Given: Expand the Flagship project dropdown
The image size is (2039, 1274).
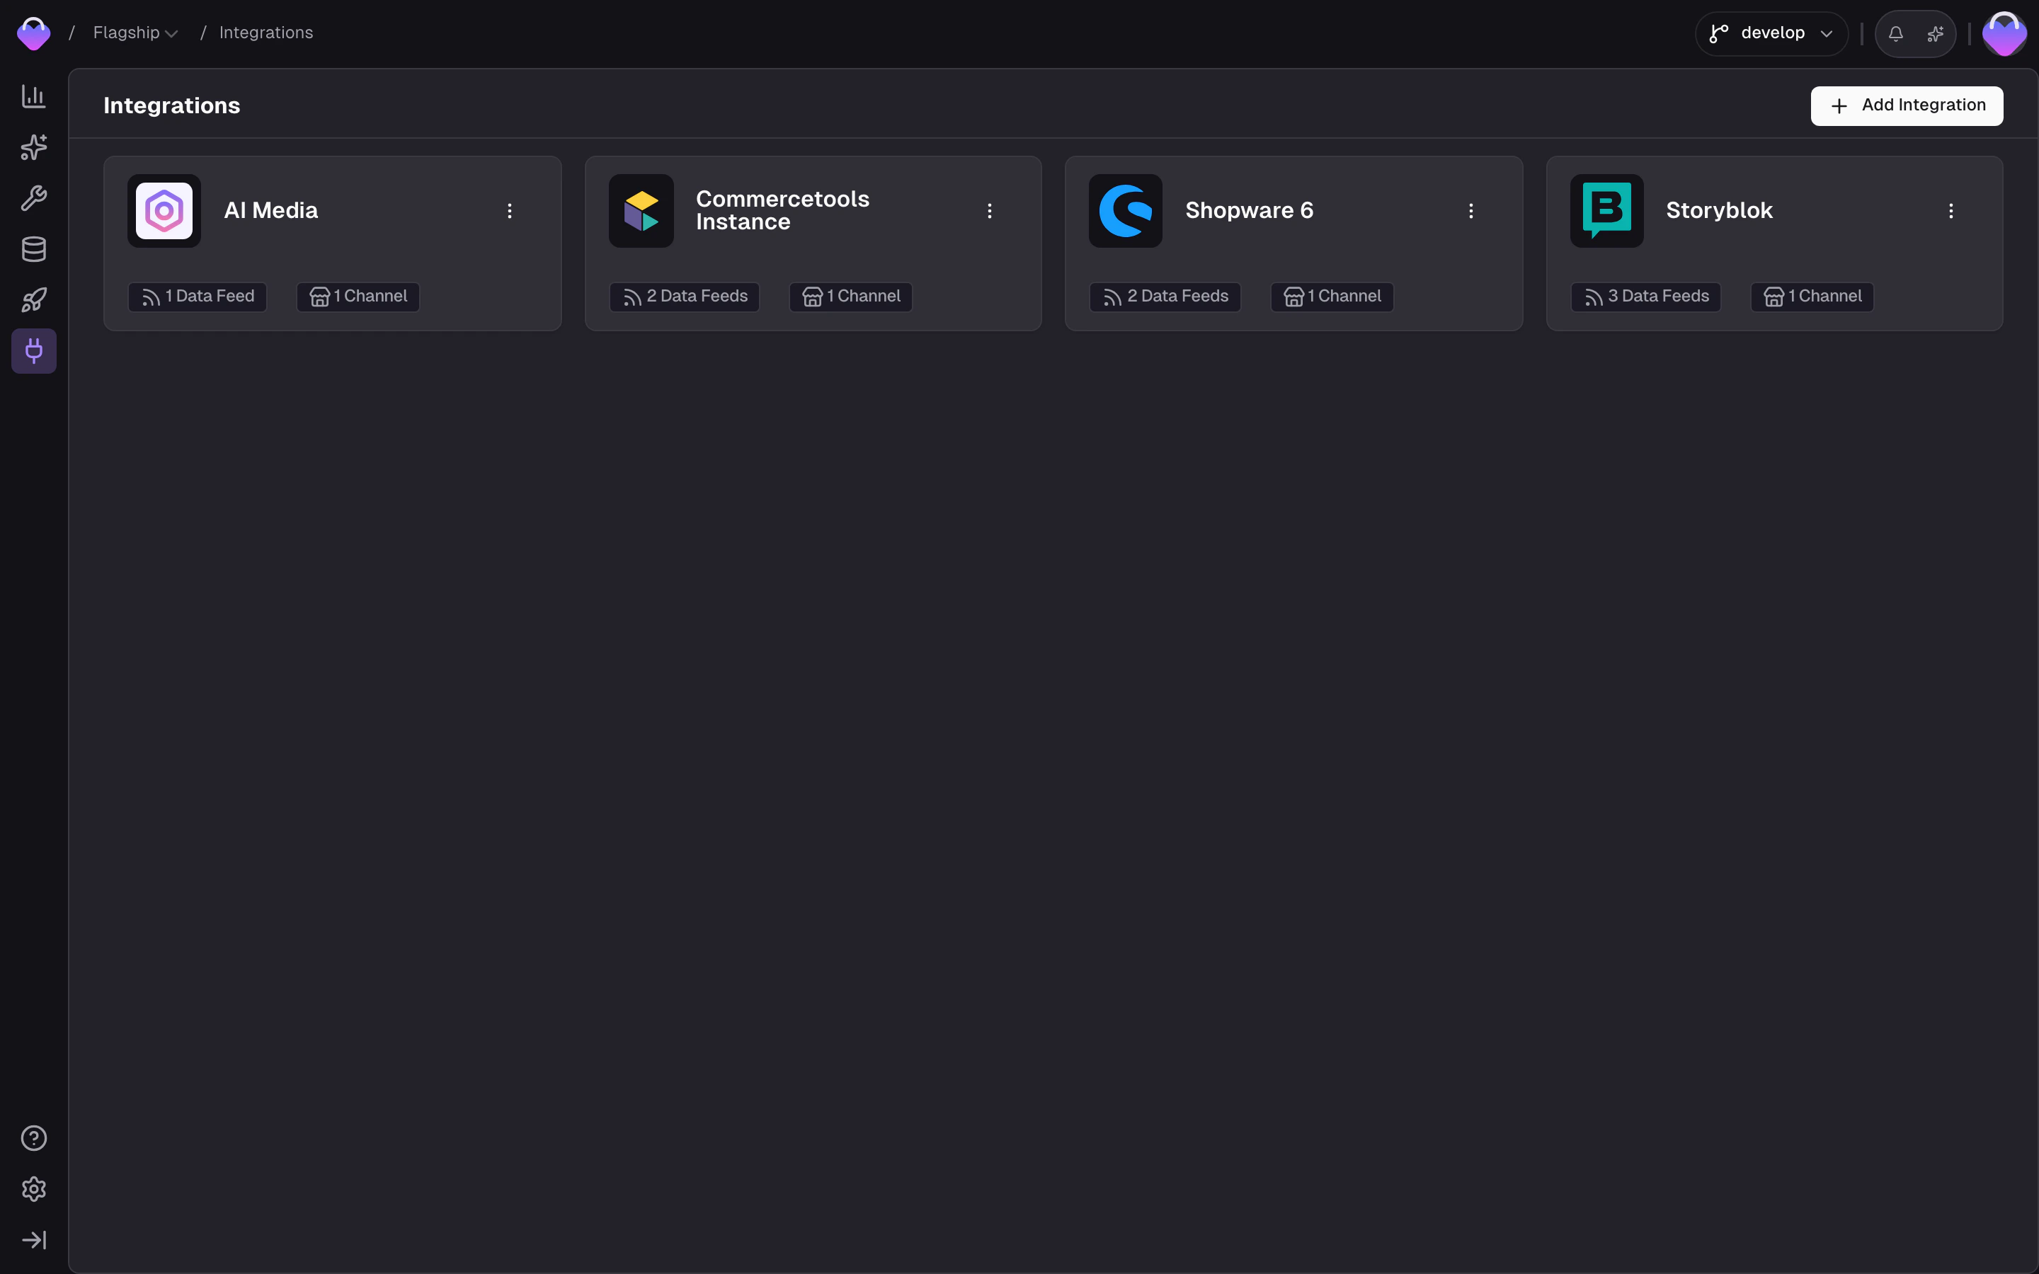Looking at the screenshot, I should click(135, 33).
